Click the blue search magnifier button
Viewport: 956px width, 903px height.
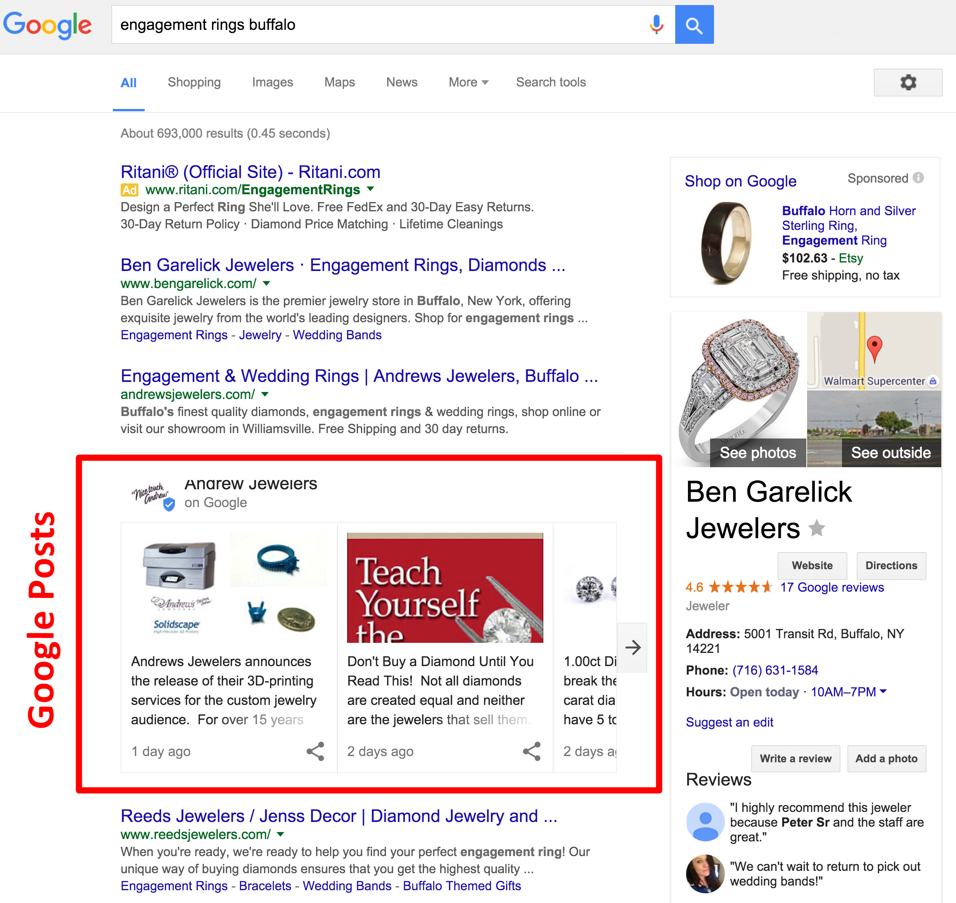click(694, 24)
